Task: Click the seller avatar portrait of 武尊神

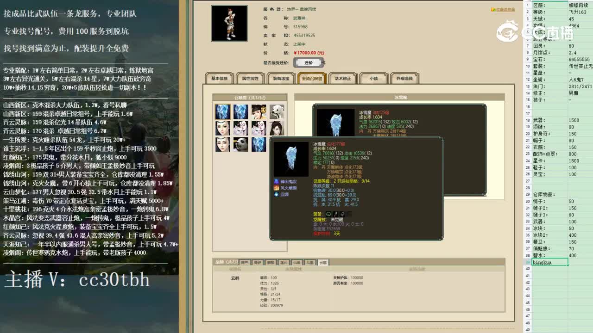Action: pos(229,23)
